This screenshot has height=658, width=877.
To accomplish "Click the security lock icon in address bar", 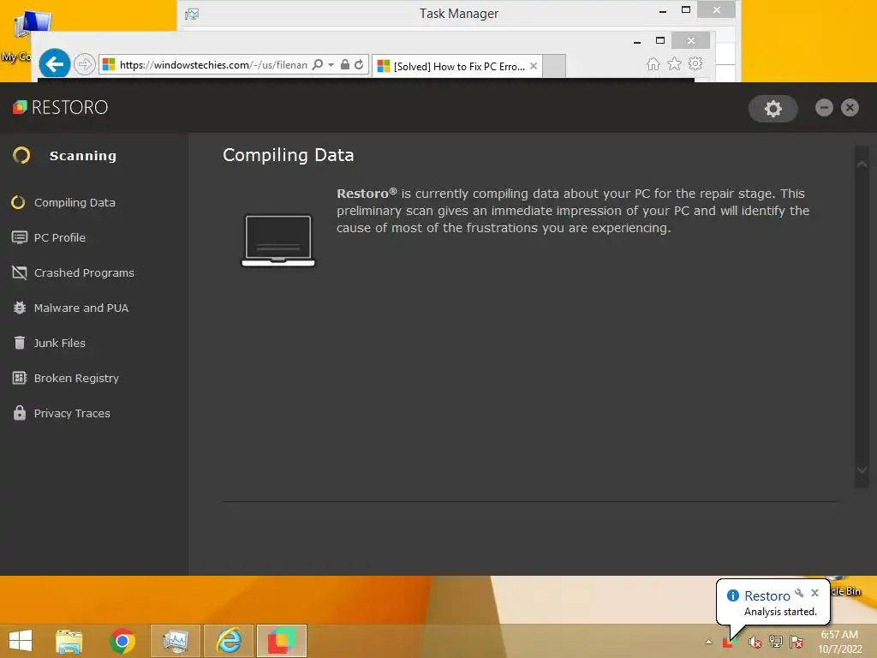I will click(345, 64).
